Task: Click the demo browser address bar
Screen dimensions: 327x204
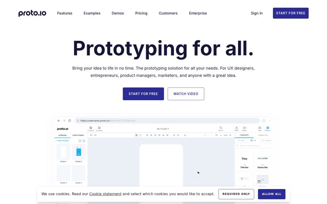Action: click(167, 121)
